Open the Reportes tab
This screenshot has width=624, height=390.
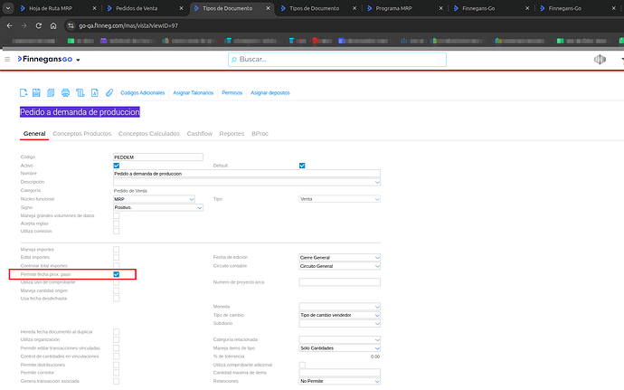[x=232, y=133]
